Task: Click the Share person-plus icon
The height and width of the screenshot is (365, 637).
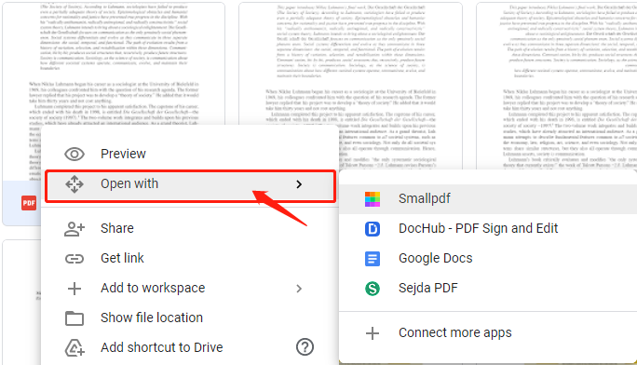Action: pyautogui.click(x=75, y=229)
